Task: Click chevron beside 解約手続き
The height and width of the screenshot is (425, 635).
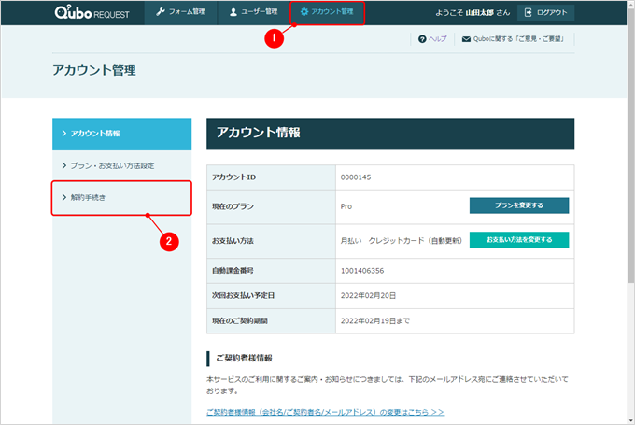Action: pyautogui.click(x=64, y=197)
